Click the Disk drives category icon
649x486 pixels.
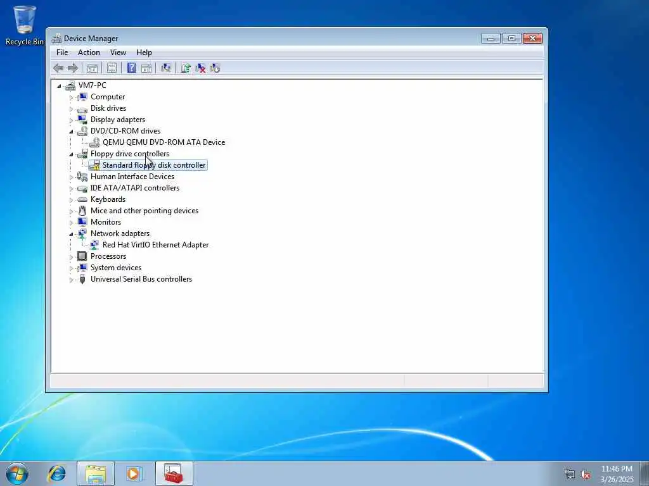(x=82, y=109)
